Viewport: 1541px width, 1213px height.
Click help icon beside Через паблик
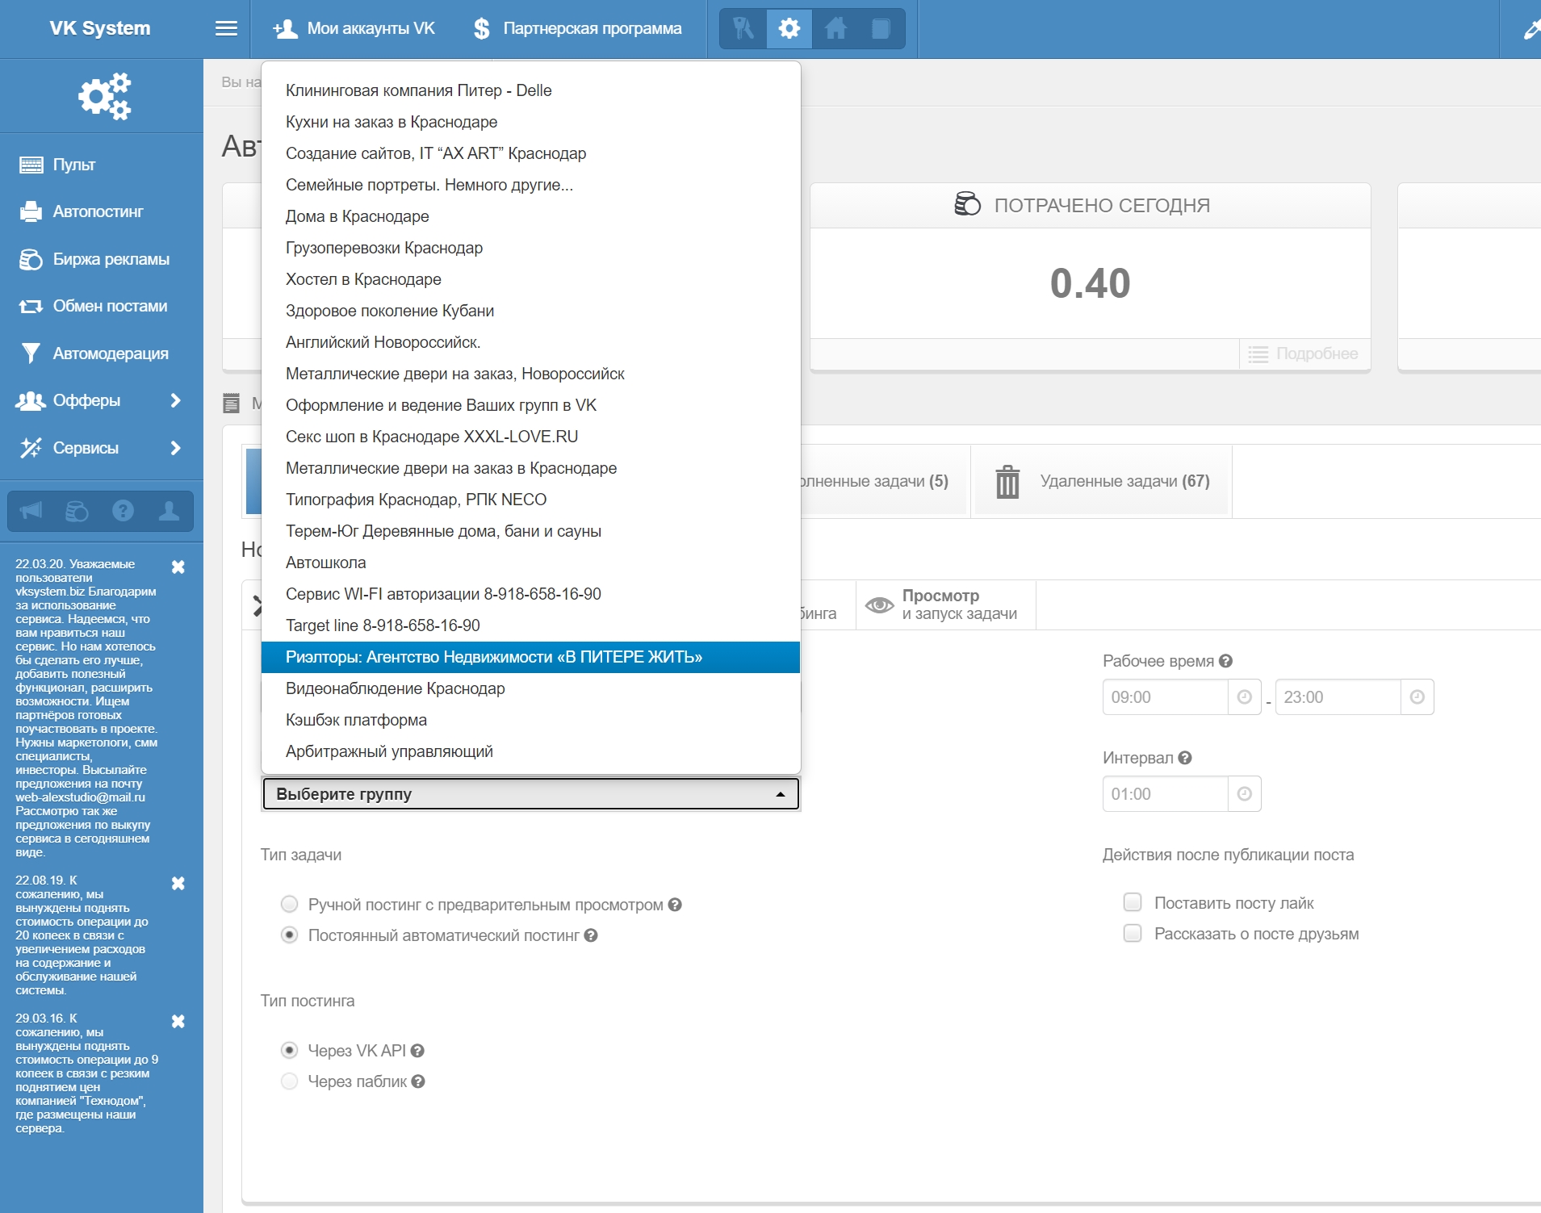click(x=418, y=1081)
